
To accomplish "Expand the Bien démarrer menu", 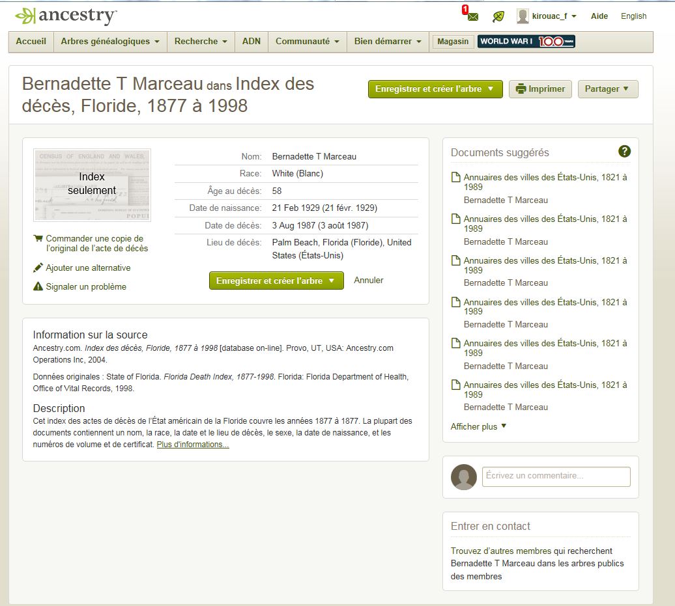I will point(388,41).
